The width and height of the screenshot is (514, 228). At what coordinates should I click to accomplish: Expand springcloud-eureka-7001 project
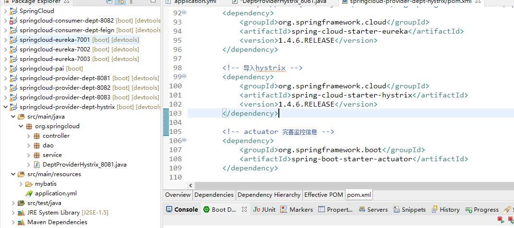click(5, 40)
